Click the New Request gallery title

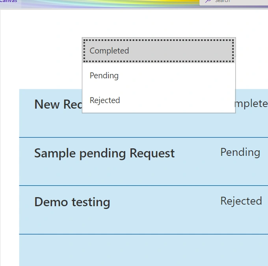click(58, 104)
